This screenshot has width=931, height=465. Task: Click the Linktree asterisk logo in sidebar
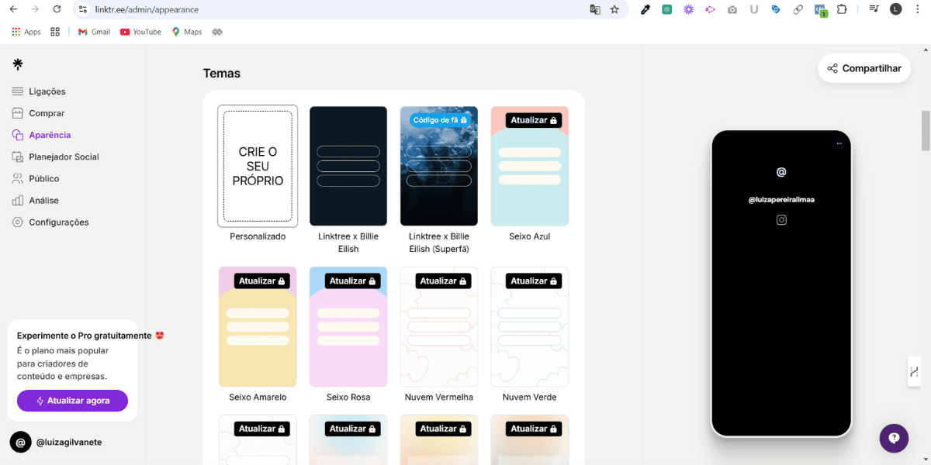[x=18, y=64]
